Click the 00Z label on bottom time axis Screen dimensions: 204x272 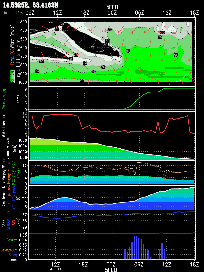point(111,264)
